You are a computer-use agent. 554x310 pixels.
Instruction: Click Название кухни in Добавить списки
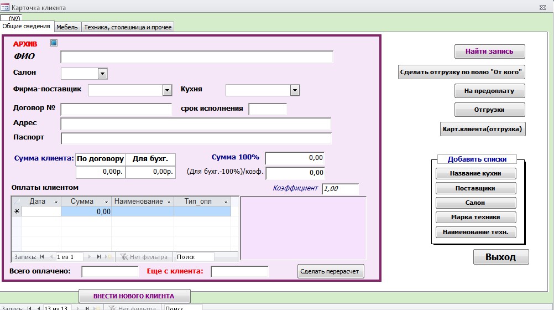pos(475,173)
